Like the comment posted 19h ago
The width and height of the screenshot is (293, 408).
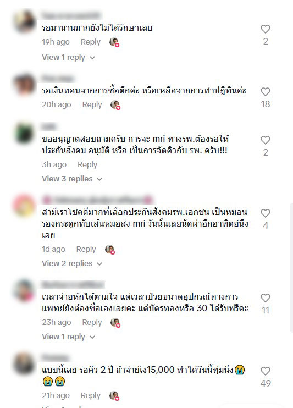(x=266, y=29)
